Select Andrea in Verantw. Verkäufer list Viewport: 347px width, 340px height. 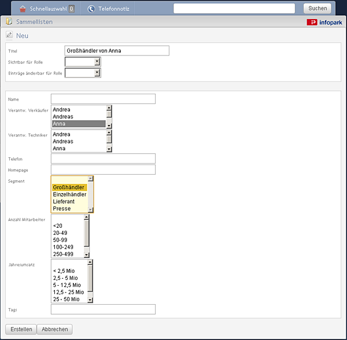click(79, 109)
